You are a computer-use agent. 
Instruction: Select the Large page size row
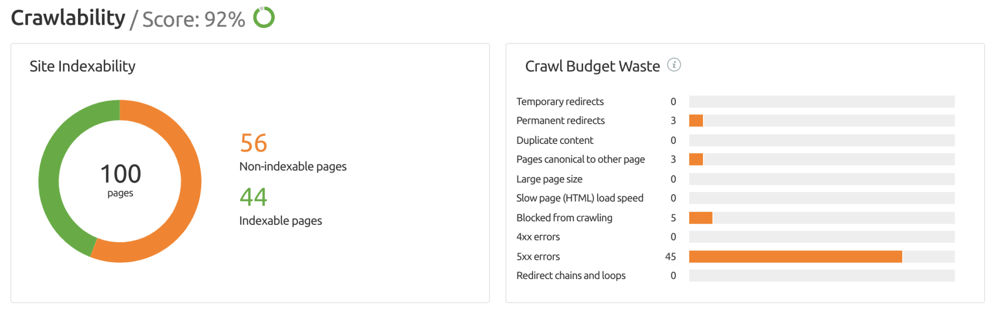coord(735,179)
